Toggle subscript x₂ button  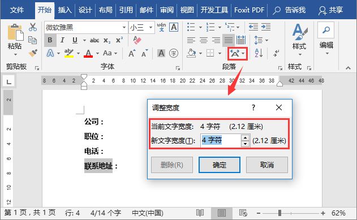pos(107,41)
